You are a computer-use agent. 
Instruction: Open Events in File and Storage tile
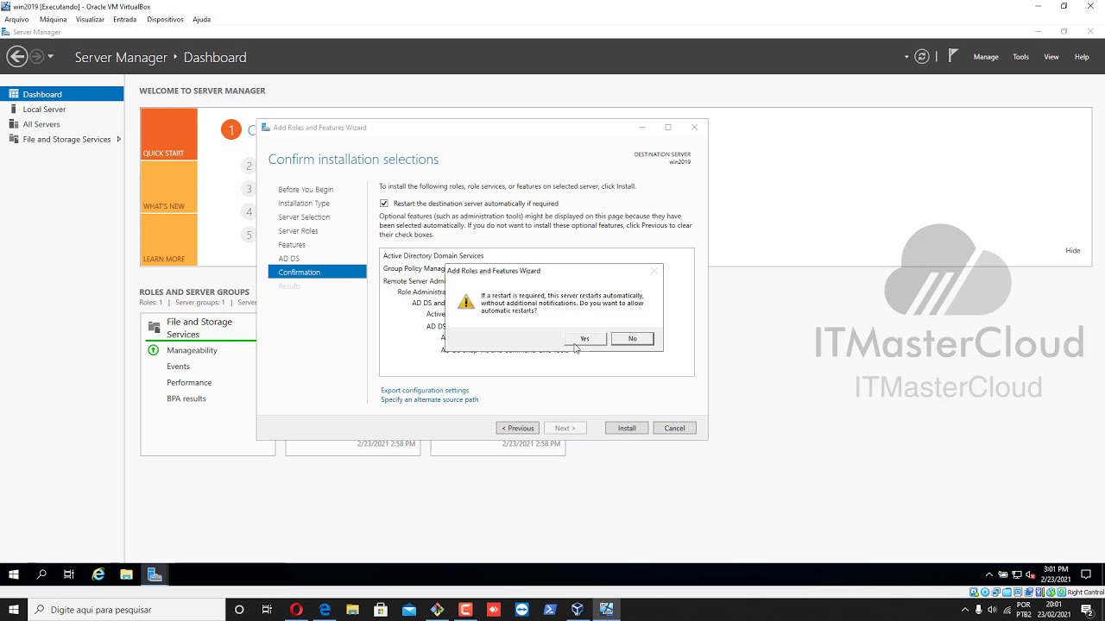[x=178, y=367]
